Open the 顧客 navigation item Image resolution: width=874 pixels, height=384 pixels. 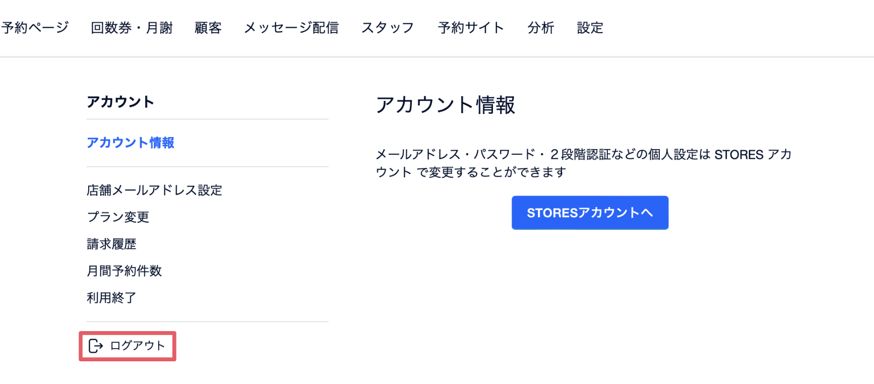(208, 28)
